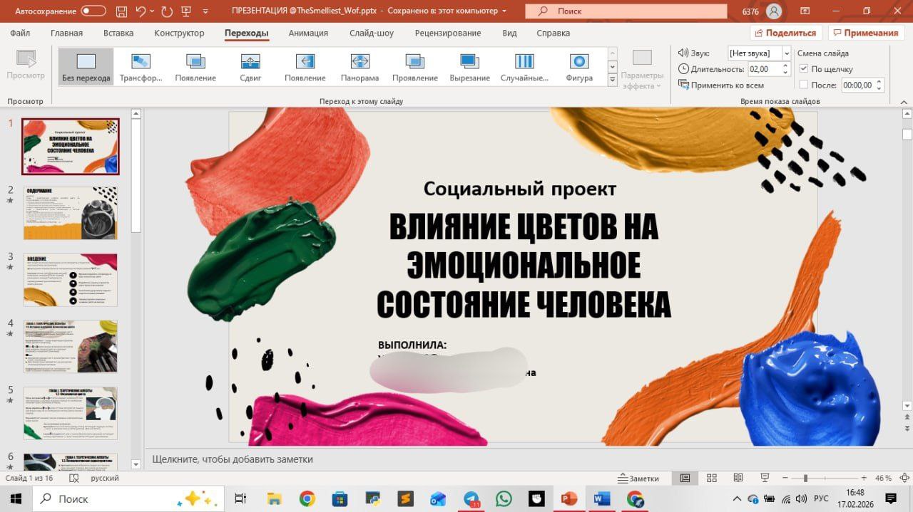Click the Примечания button
The width and height of the screenshot is (913, 512).
[866, 33]
